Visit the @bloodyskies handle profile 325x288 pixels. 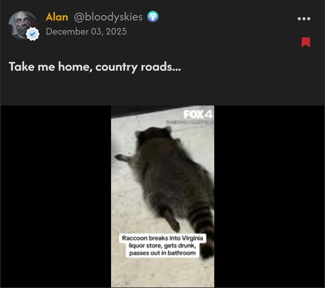pyautogui.click(x=108, y=17)
